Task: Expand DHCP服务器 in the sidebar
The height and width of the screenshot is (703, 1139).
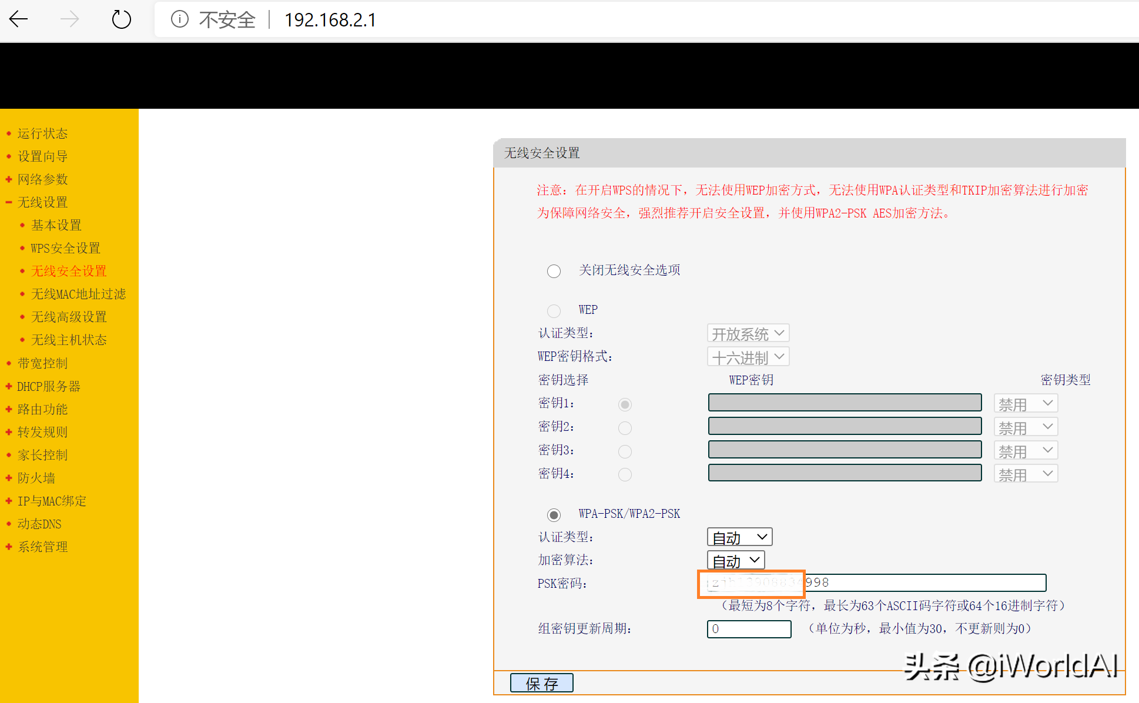Action: [x=49, y=386]
